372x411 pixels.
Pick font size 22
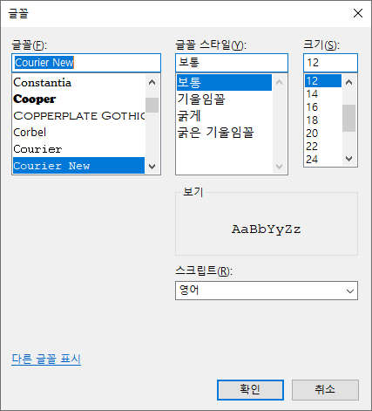[323, 147]
